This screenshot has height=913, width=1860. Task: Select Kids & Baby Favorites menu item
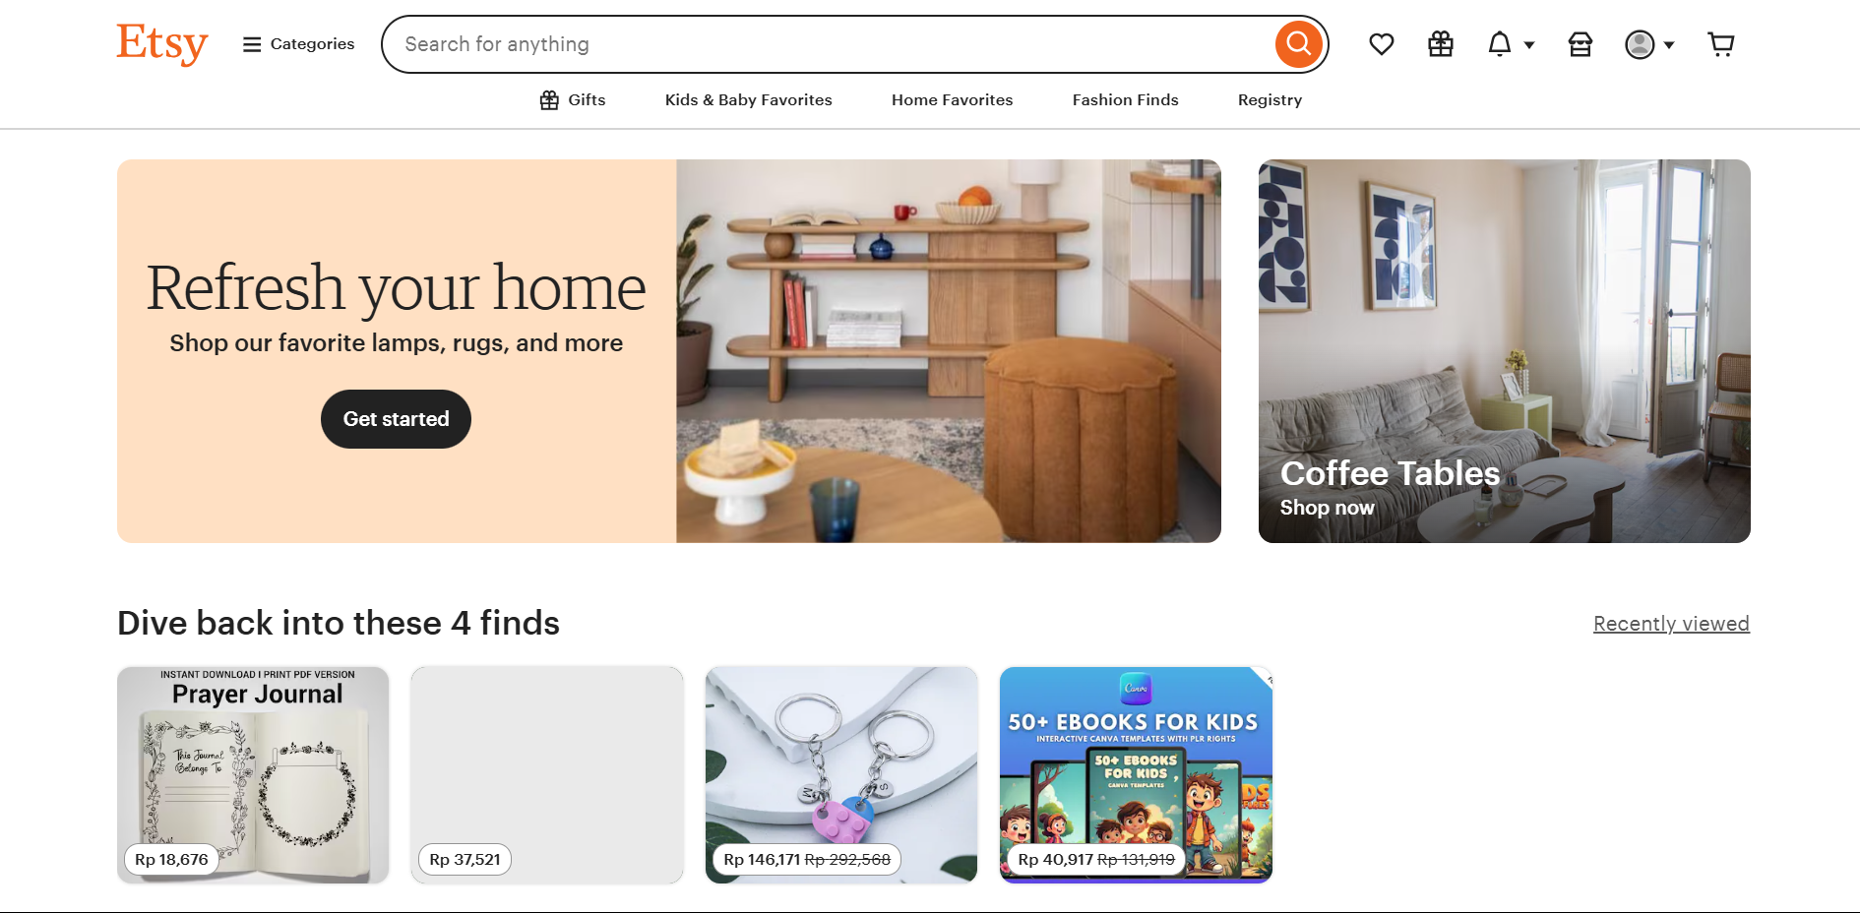click(749, 99)
